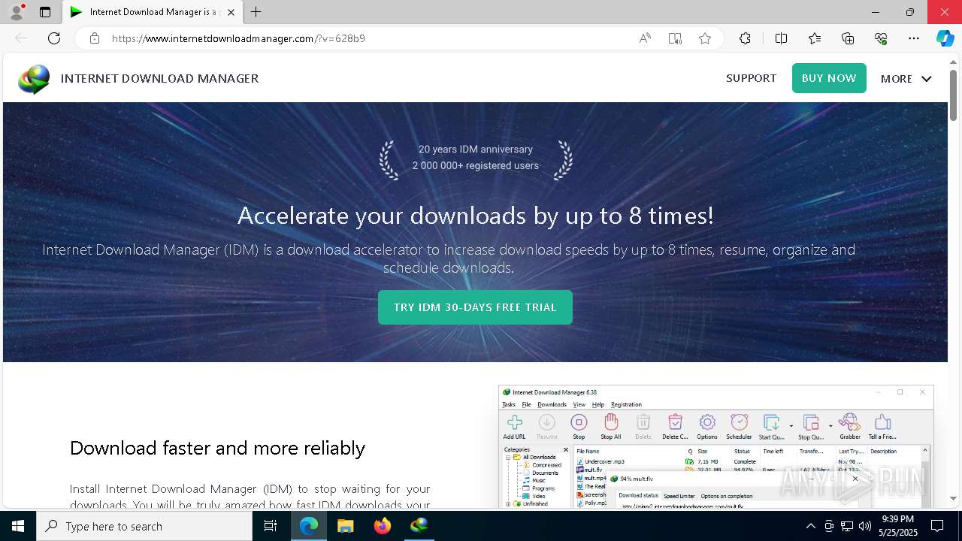962x541 pixels.
Task: Open the Copilot sidebar icon
Action: tap(945, 38)
